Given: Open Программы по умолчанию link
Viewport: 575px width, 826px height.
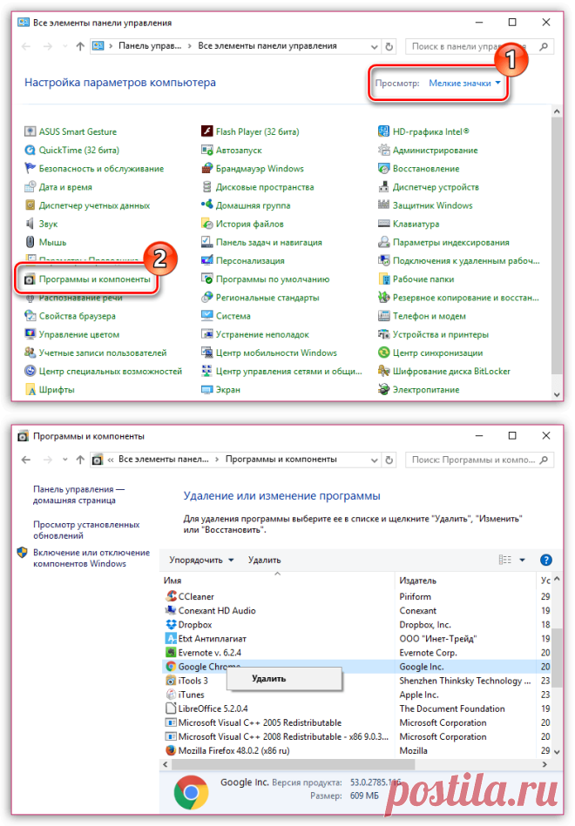Looking at the screenshot, I should click(x=272, y=279).
